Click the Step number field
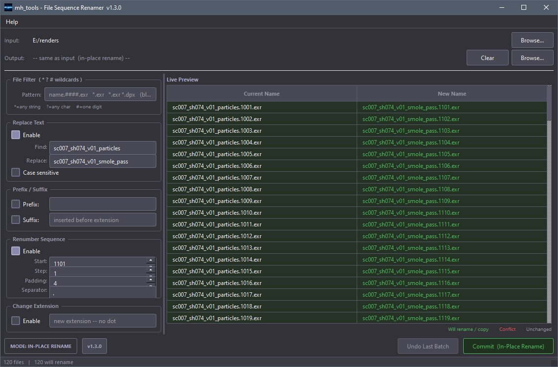Screen dimensions: 558x367 (x=98, y=272)
